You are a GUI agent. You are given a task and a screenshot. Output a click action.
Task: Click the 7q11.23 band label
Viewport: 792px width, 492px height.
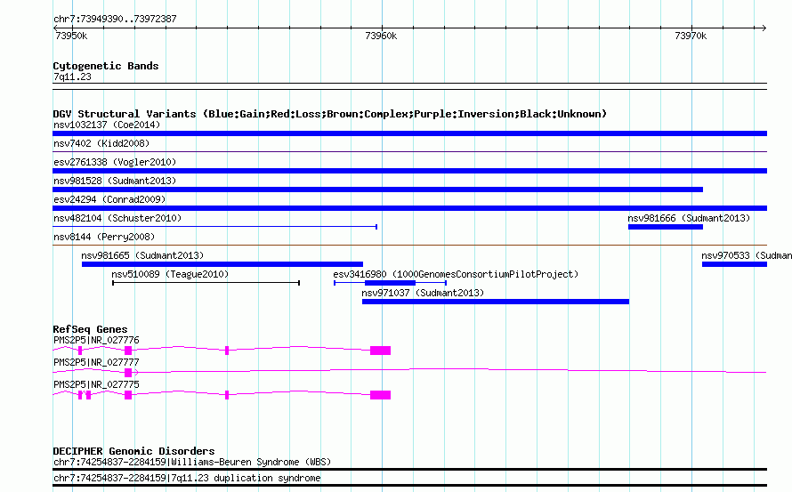pyautogui.click(x=72, y=77)
